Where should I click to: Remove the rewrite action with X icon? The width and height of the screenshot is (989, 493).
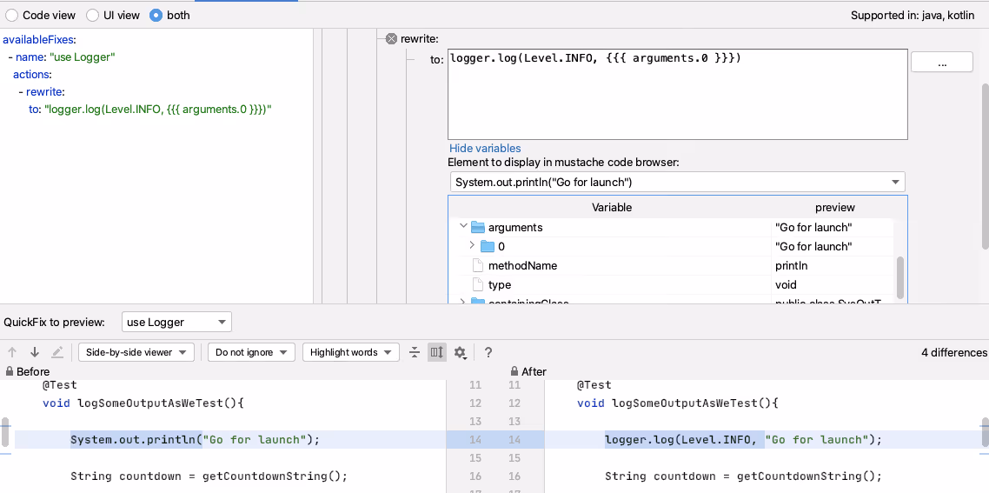[x=391, y=39]
